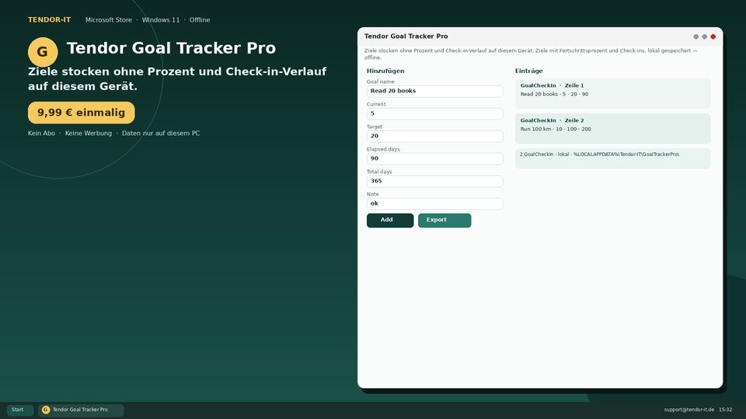Click the Offline label in header

pyautogui.click(x=200, y=20)
